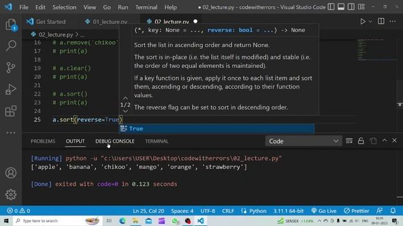This screenshot has height=226, width=403.
Task: Open output log in editor
Action: click(373, 141)
